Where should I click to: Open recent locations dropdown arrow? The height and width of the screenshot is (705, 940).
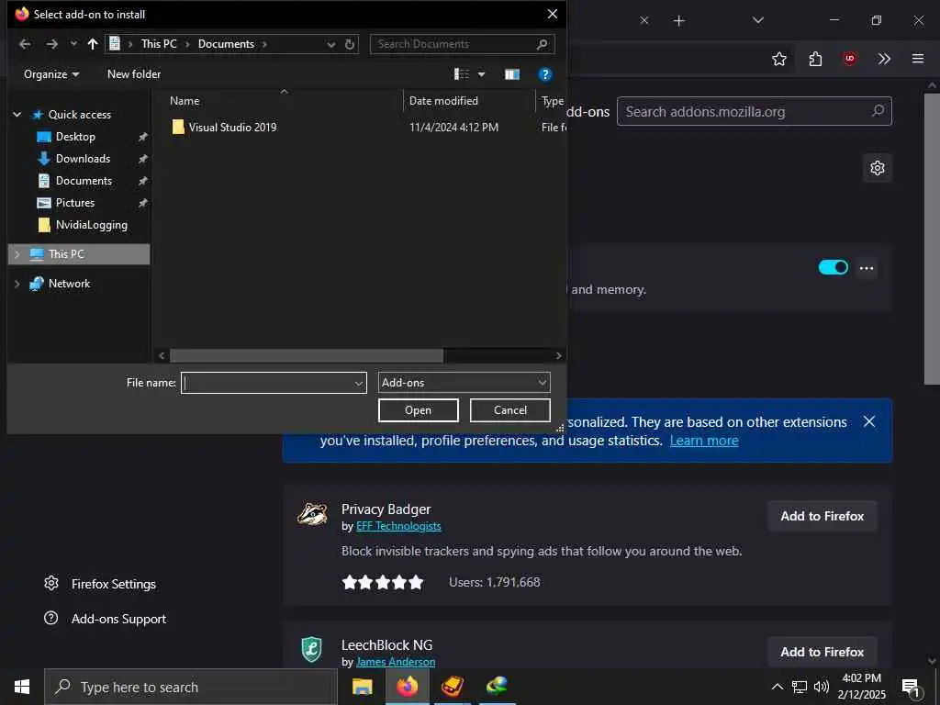(x=73, y=44)
